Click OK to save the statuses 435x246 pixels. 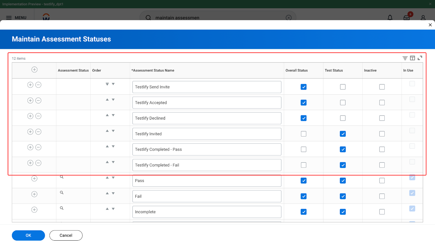coord(28,235)
